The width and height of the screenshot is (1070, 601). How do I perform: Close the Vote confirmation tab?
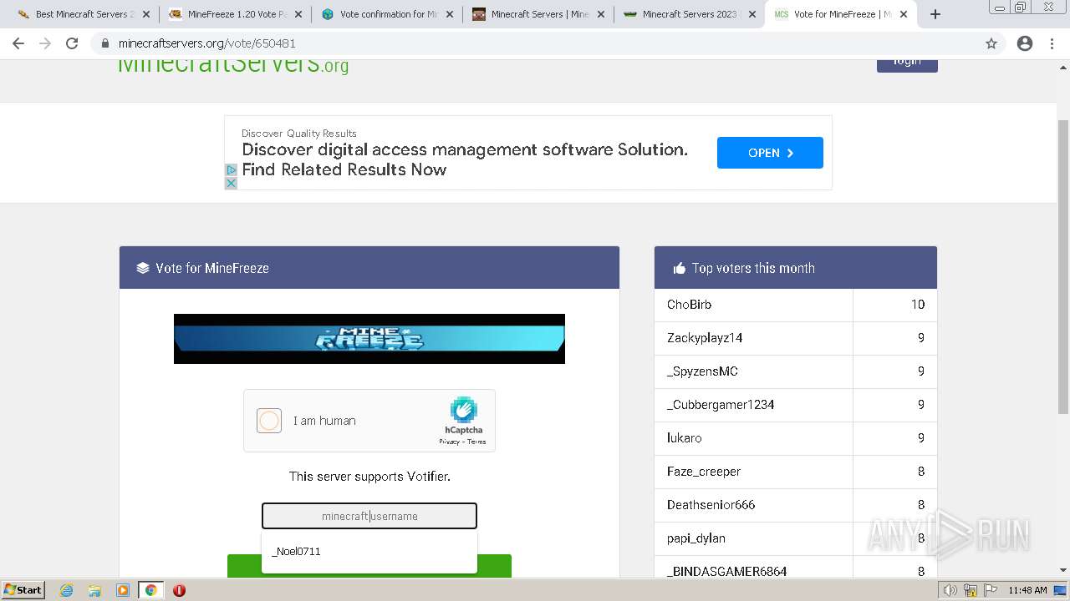[450, 14]
